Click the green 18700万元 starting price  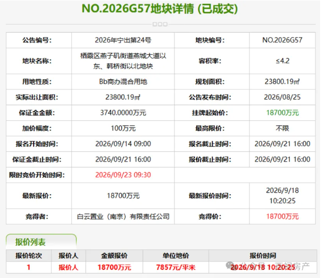point(283,112)
